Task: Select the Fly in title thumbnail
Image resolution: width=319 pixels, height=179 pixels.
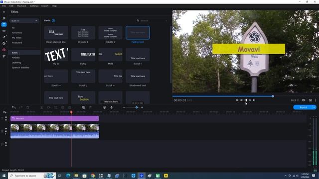Action: 56,54
